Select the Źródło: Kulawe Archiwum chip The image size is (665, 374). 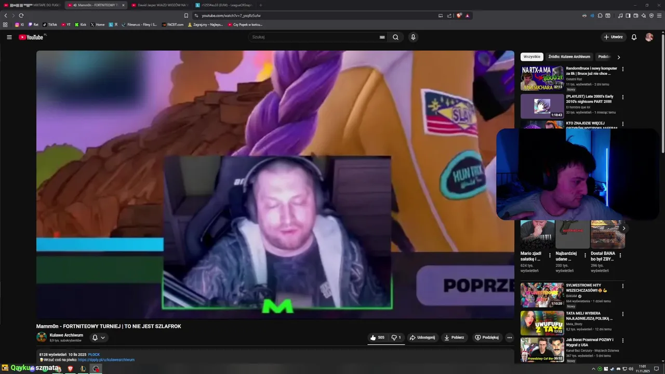[569, 57]
